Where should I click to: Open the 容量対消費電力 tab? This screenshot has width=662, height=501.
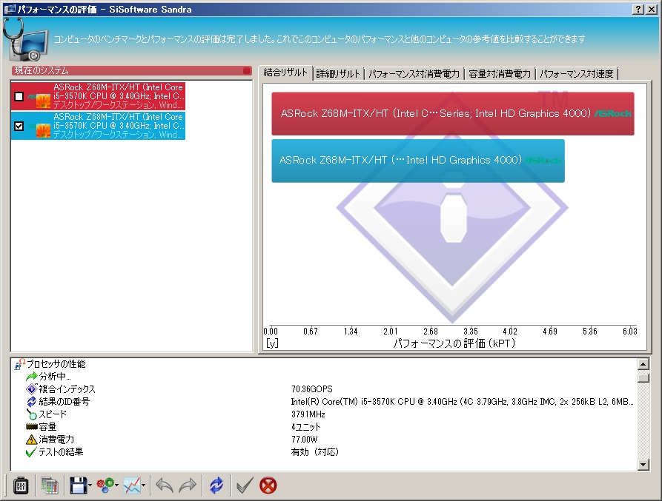500,74
